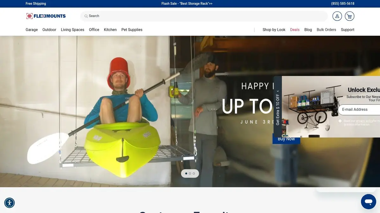Open the Living Spaces menu
This screenshot has height=213, width=380.
coord(73,30)
